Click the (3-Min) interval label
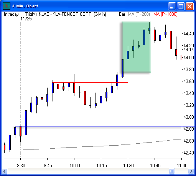This screenshot has height=176, width=196. click(x=100, y=14)
